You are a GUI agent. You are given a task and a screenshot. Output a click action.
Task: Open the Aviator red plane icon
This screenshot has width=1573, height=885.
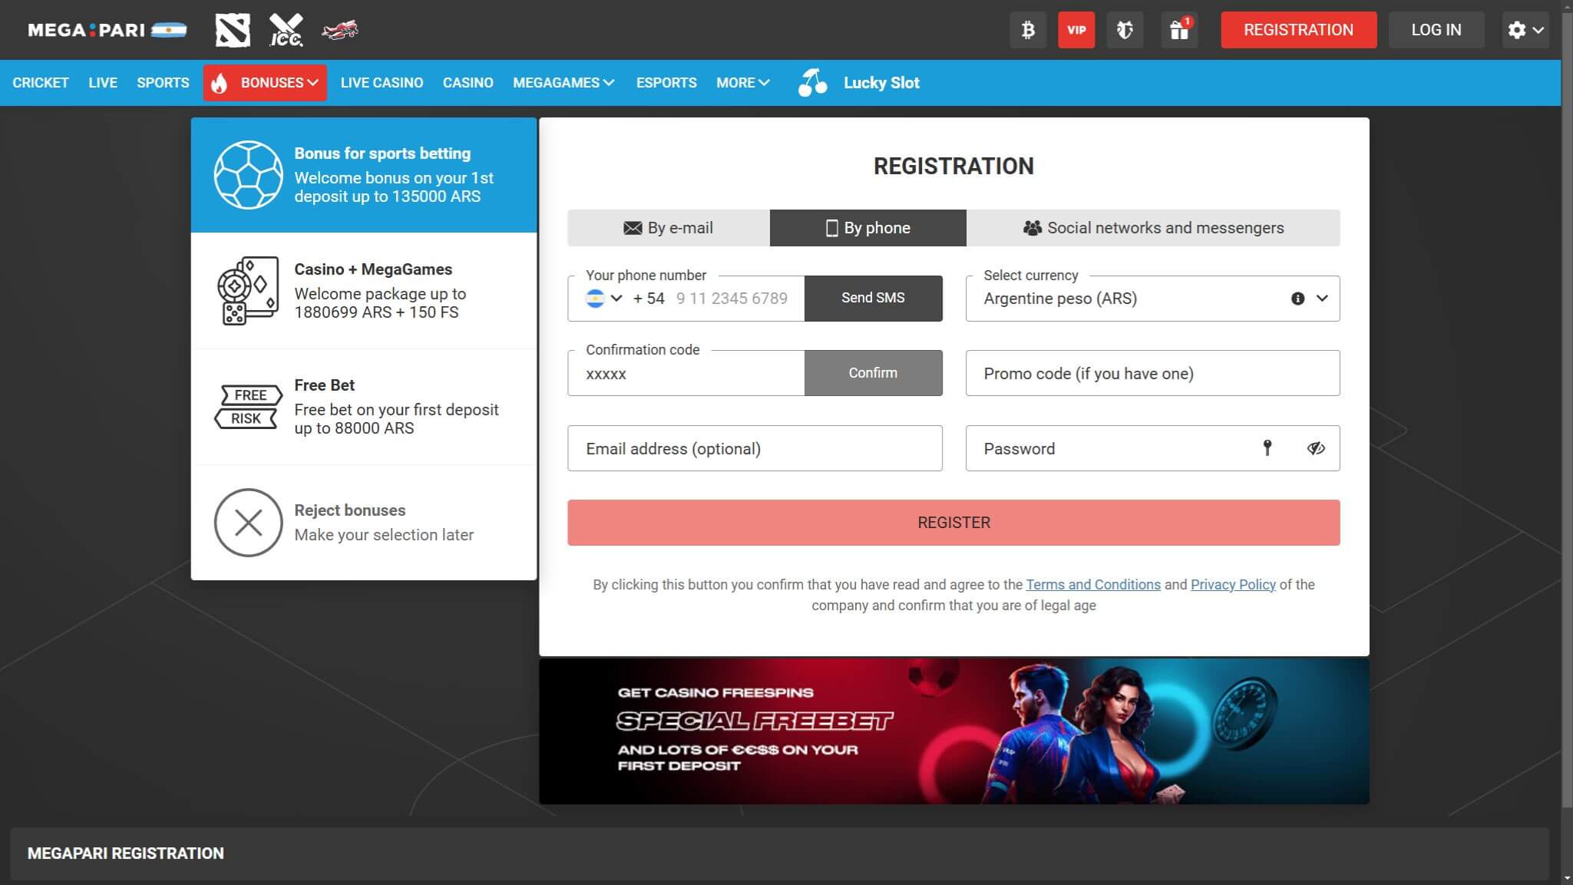pos(340,30)
